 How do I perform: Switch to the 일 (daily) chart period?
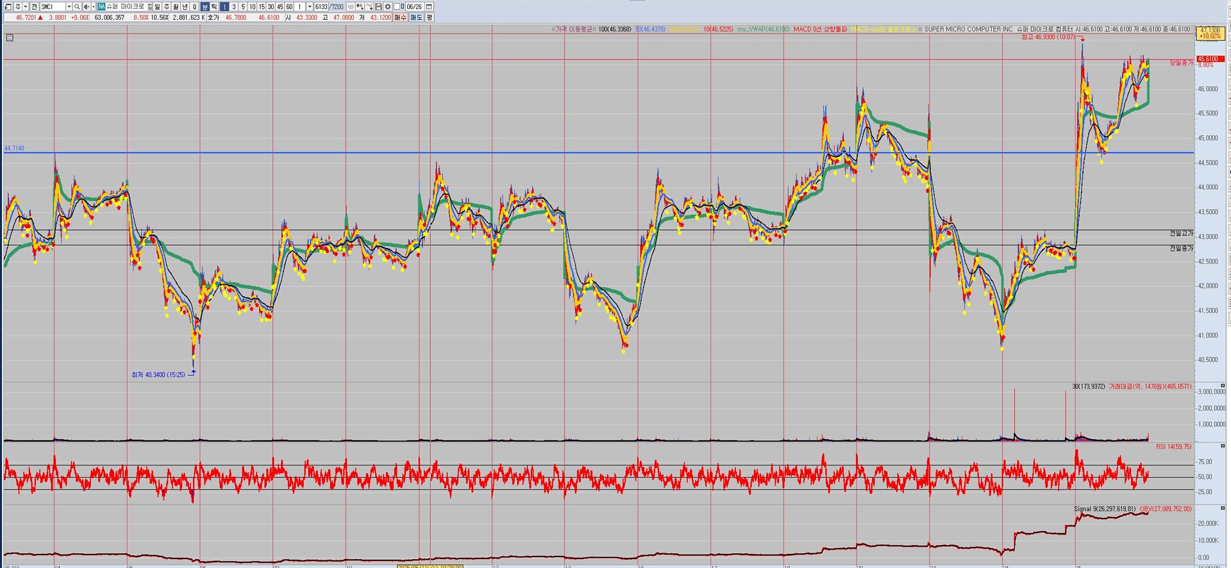tap(157, 6)
